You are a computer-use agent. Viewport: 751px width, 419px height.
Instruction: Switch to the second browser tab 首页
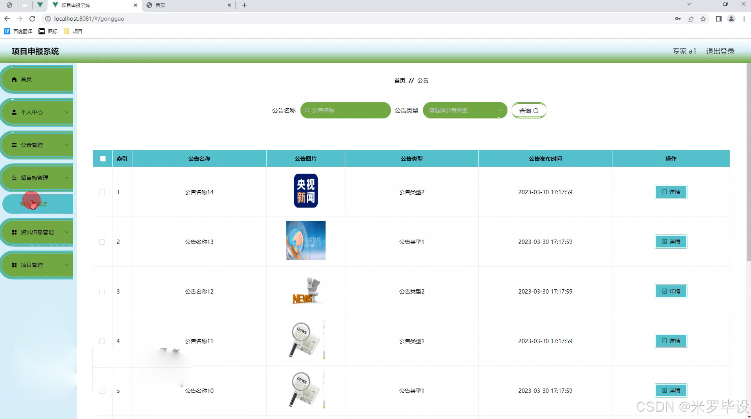point(188,5)
